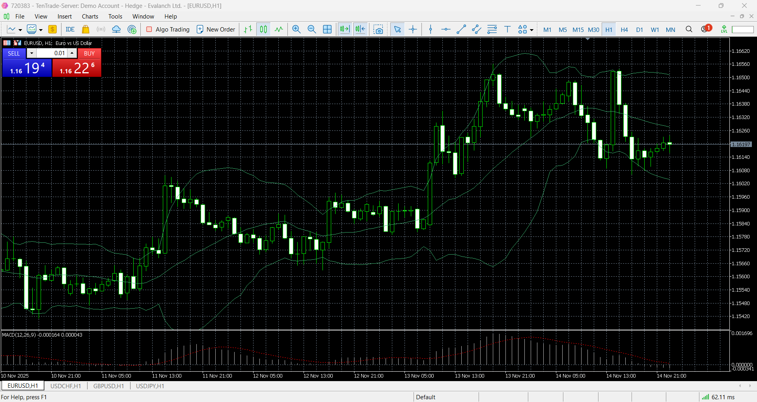Switch to the GBPUSD,H1 chart tab
This screenshot has width=757, height=402.
(x=108, y=386)
